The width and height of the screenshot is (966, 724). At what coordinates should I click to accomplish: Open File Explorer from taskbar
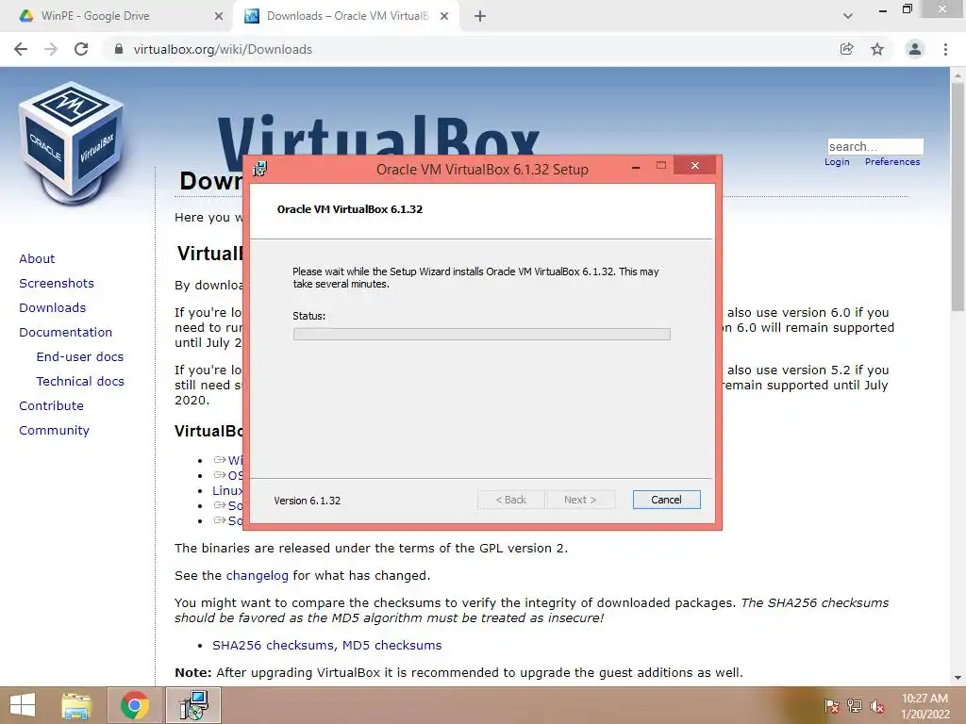[x=76, y=705]
